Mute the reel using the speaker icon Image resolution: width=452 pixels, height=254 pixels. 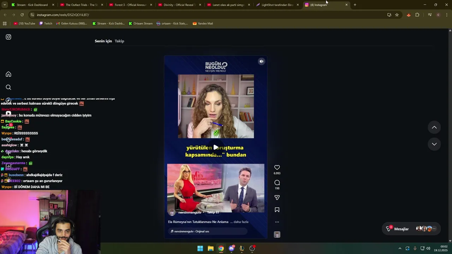coord(261,61)
